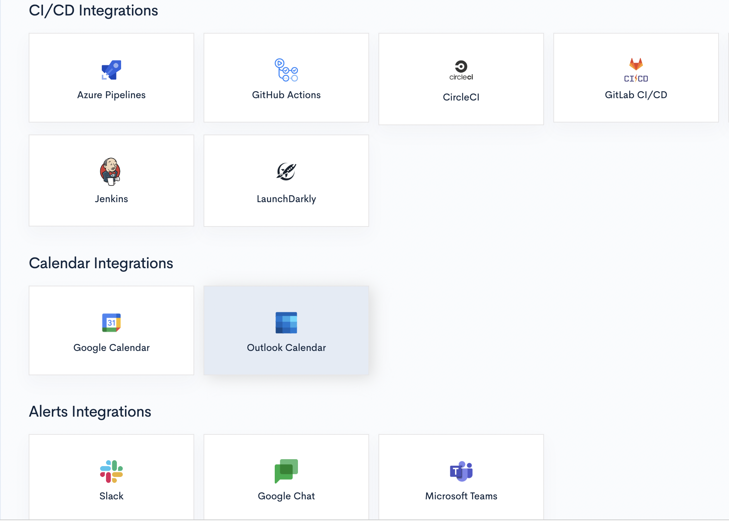This screenshot has width=729, height=521.
Task: Select the Google Calendar label
Action: [111, 348]
